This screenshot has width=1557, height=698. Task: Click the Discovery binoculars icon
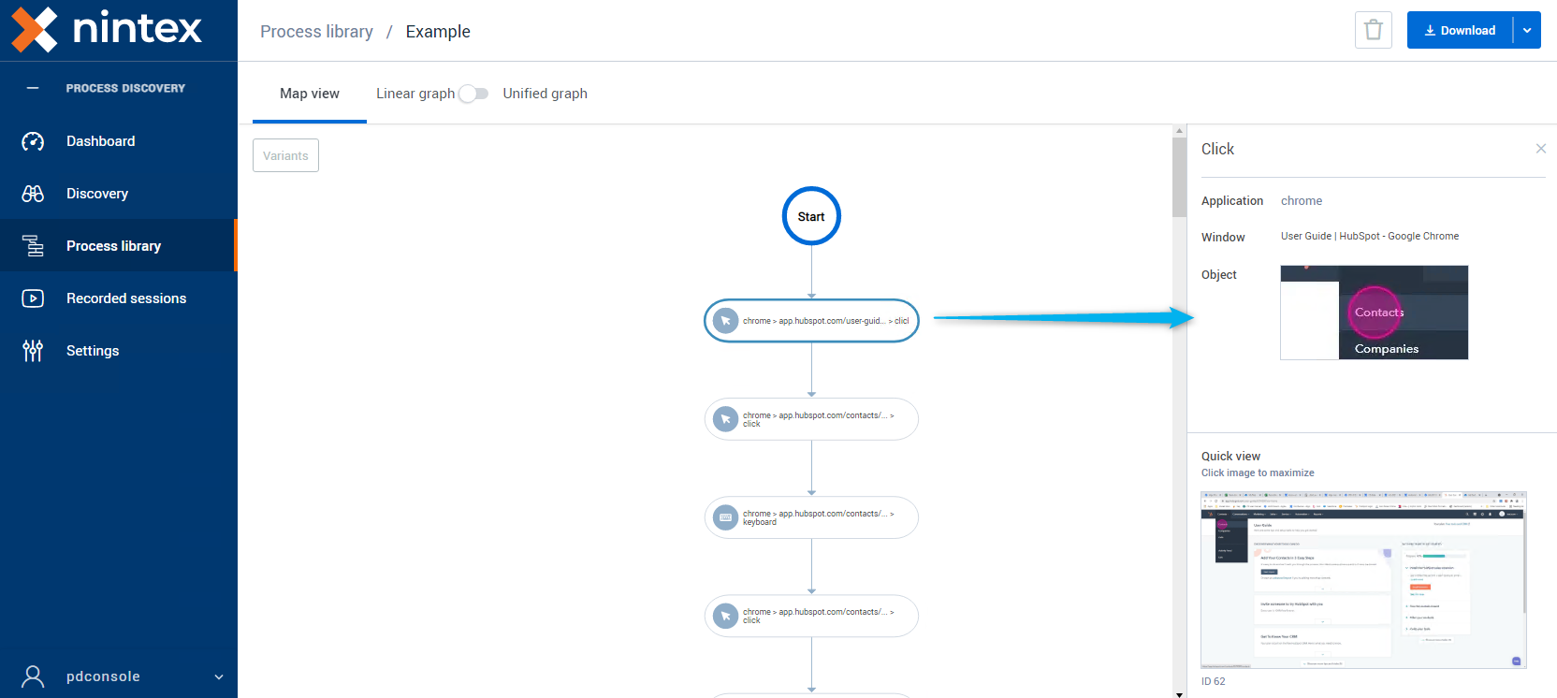(x=33, y=194)
